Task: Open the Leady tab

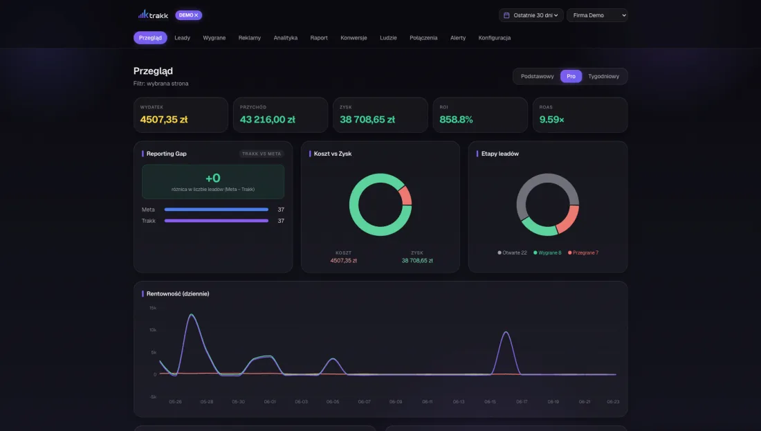Action: tap(182, 38)
